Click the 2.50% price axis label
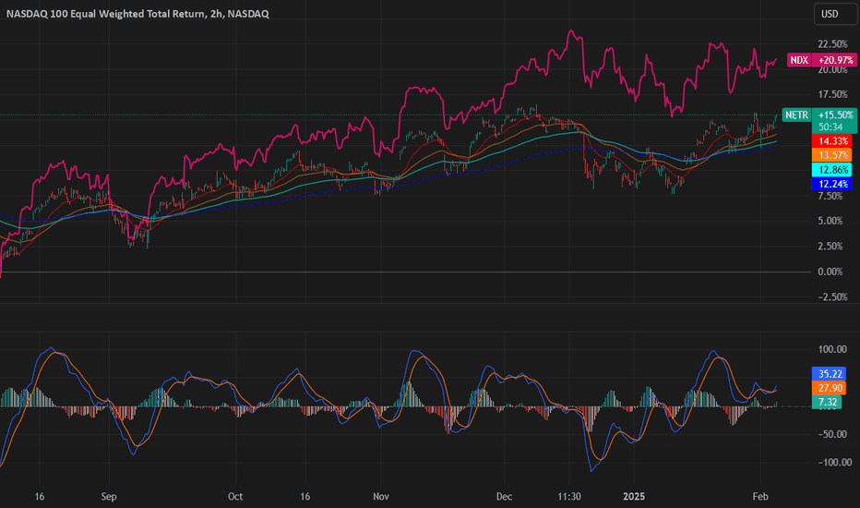 [830, 246]
